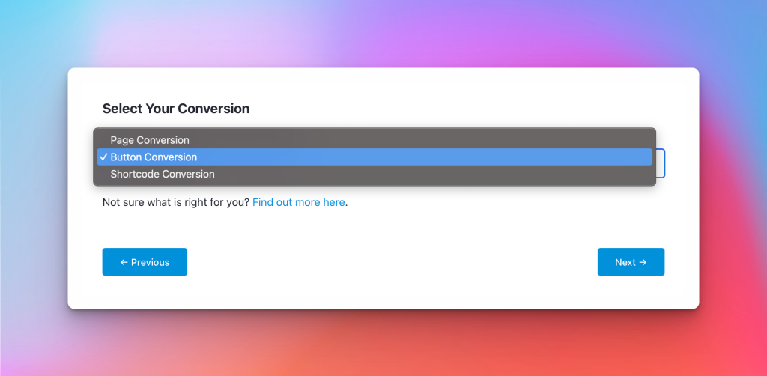Select the Button Conversion option

click(375, 157)
